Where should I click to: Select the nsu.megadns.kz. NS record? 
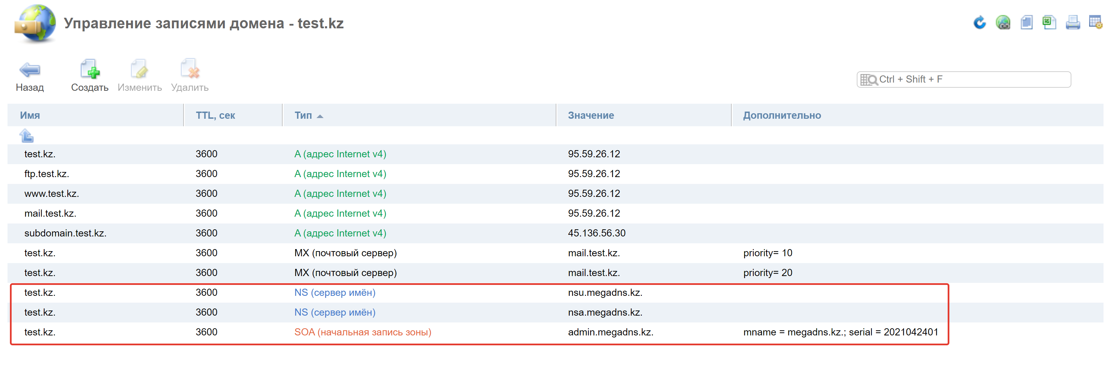tap(555, 292)
